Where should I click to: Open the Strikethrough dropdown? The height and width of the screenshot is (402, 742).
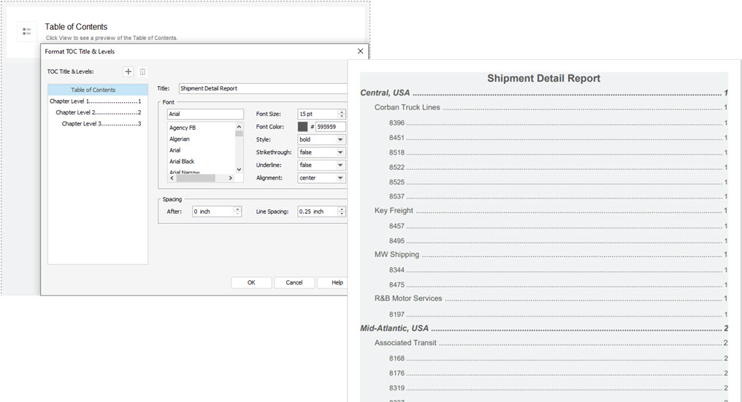click(321, 152)
